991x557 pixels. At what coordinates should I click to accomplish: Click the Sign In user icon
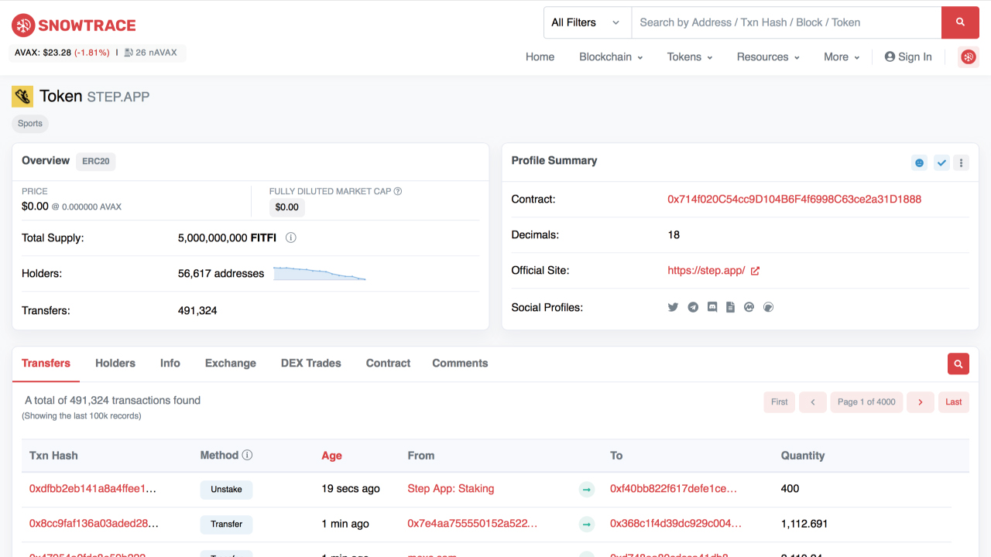coord(890,56)
